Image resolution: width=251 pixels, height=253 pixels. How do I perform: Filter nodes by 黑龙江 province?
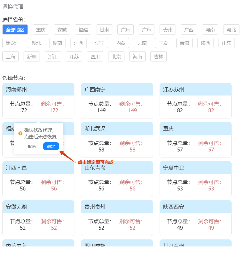point(13,43)
